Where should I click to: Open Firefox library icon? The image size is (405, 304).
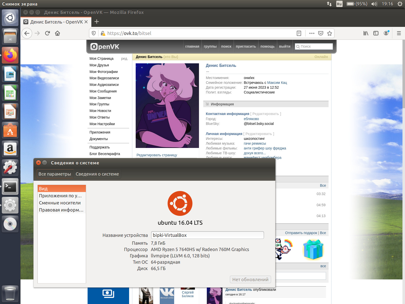[x=366, y=33]
